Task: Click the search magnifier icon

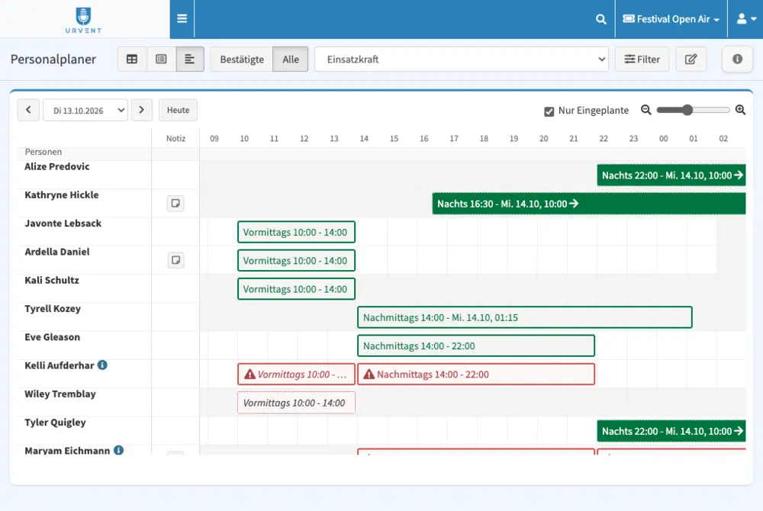Action: click(x=601, y=19)
